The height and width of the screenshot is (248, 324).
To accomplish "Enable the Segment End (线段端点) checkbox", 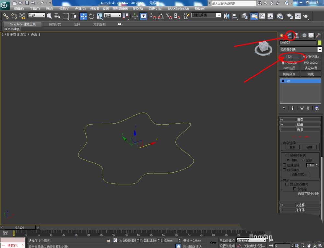I will coord(284,170).
